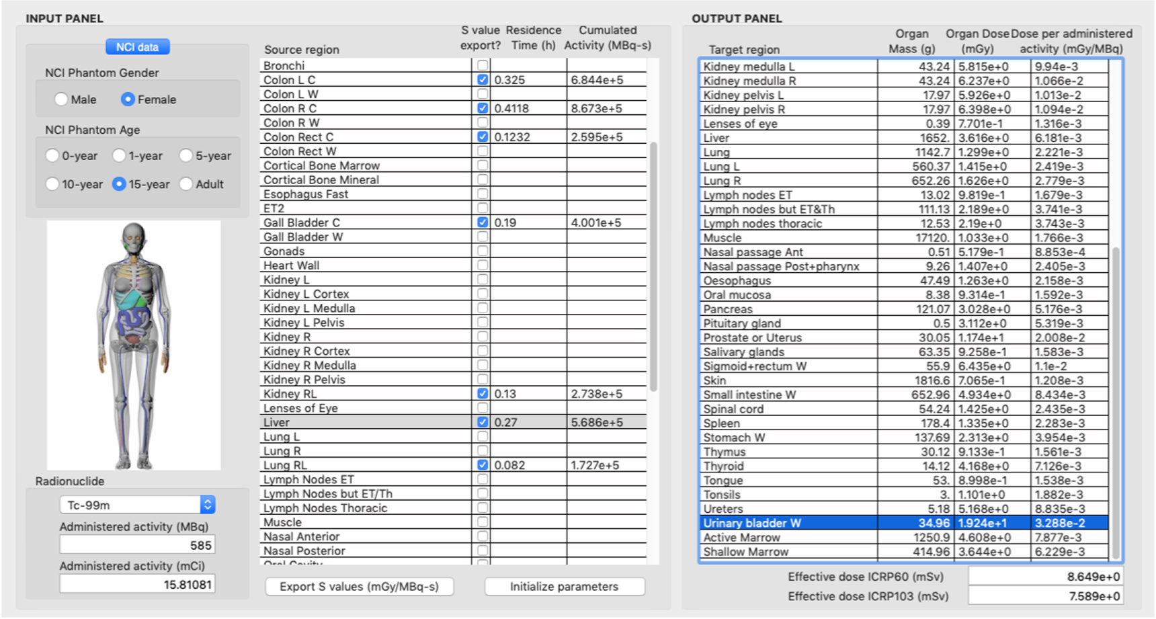Click Export S values (mGy/MBq-s) button

pyautogui.click(x=360, y=587)
